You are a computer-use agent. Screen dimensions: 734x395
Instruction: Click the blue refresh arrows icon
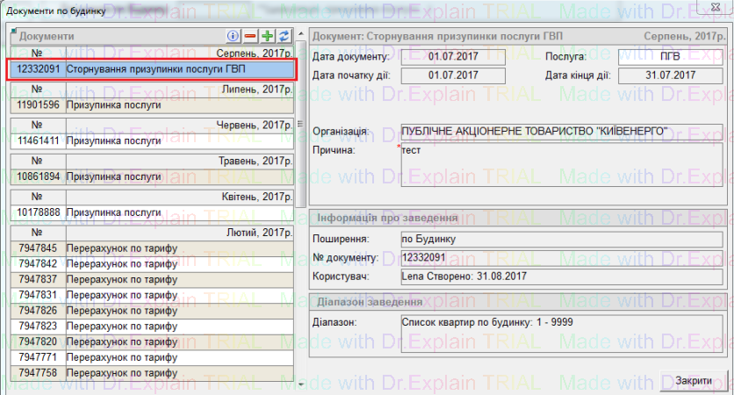point(284,36)
